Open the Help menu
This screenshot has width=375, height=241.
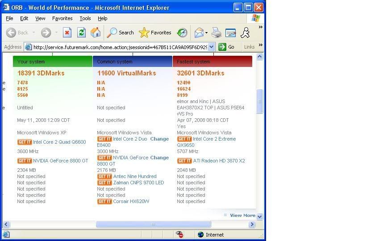click(102, 18)
